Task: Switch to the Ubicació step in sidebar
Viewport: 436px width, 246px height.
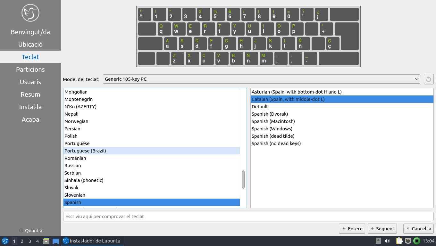Action: coord(30,45)
